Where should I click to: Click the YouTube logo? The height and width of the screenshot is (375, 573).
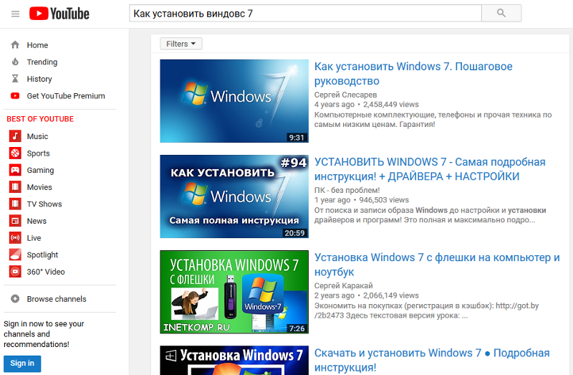click(59, 14)
